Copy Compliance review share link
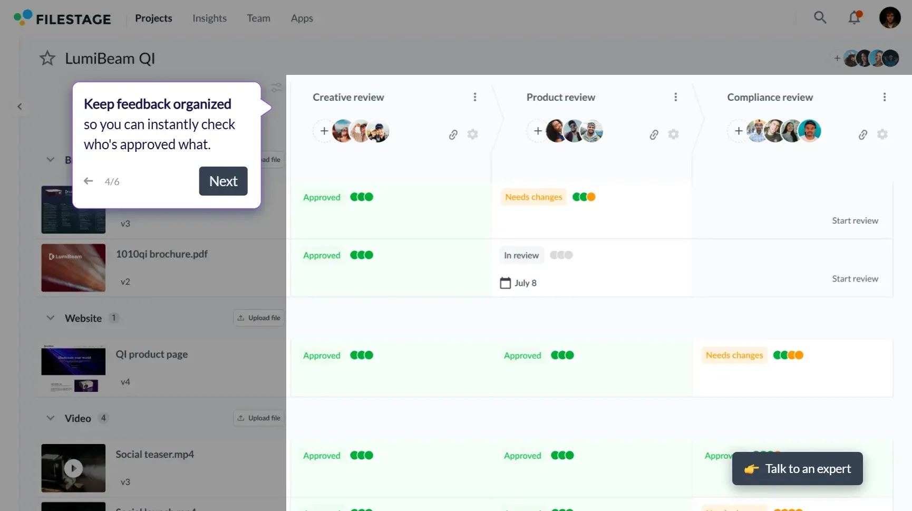912x511 pixels. click(x=863, y=134)
